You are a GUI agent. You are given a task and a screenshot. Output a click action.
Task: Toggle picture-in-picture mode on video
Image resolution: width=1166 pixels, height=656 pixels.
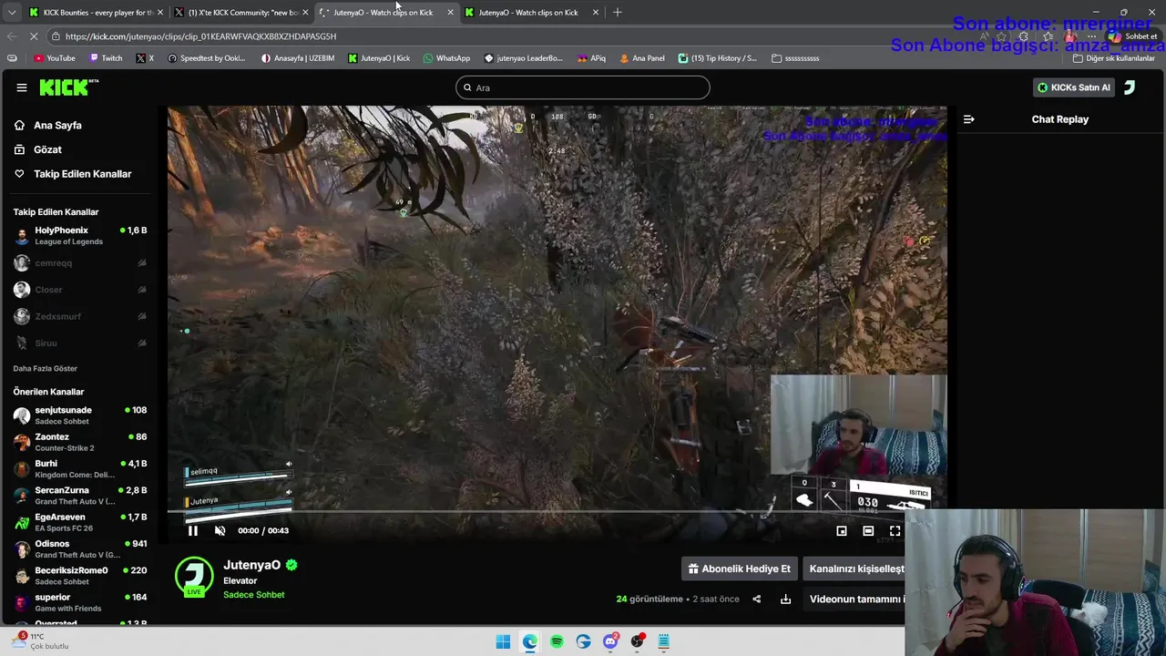tap(842, 530)
